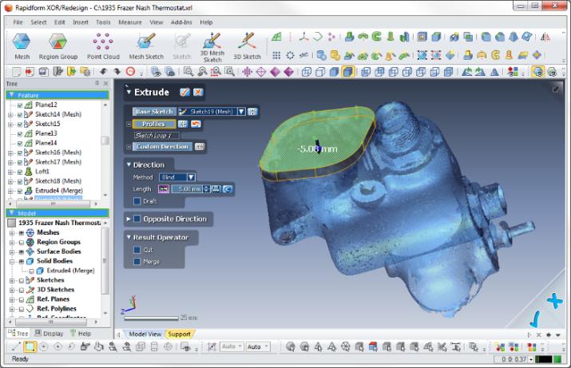
Task: Toggle visibility box for Ref. Planes
Action: tap(22, 299)
